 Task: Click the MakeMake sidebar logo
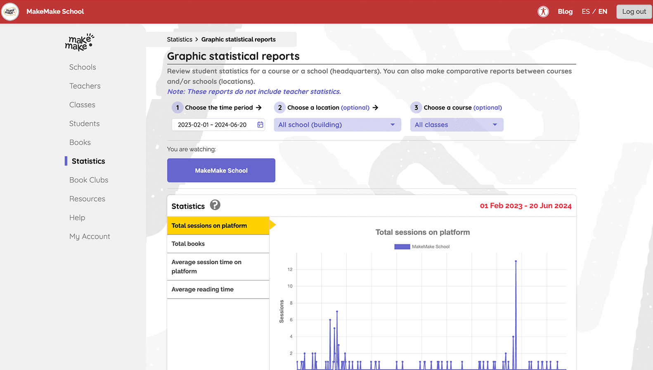(80, 43)
